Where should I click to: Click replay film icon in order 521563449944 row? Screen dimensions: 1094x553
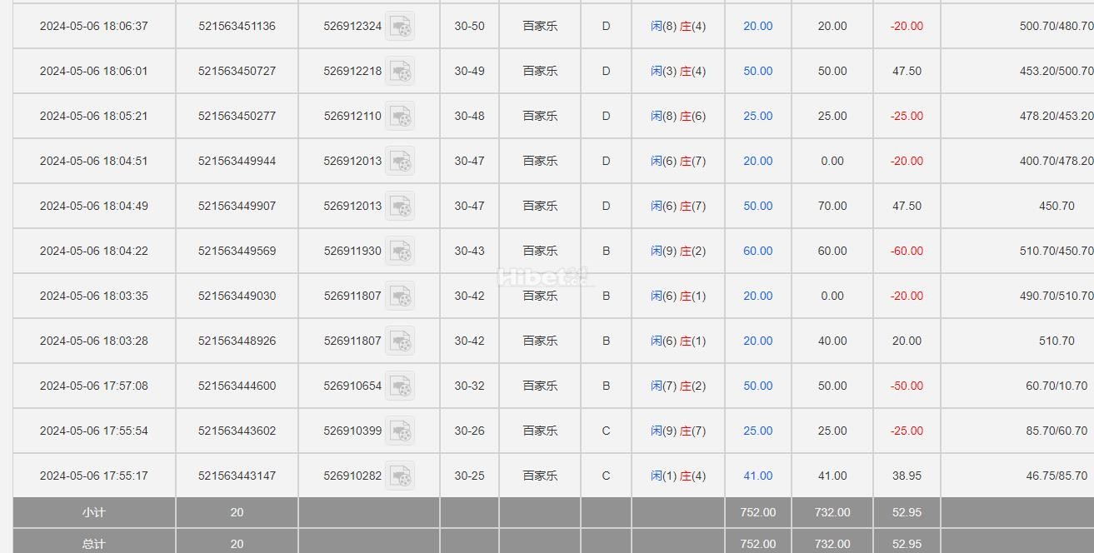click(400, 162)
